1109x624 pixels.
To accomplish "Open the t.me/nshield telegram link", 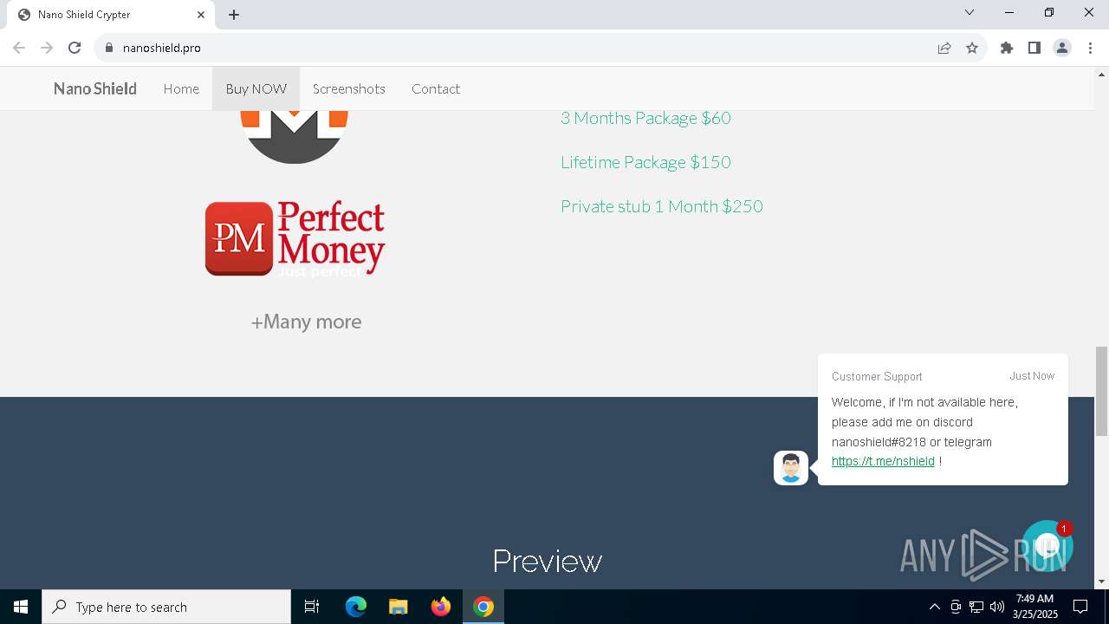I will click(x=883, y=461).
